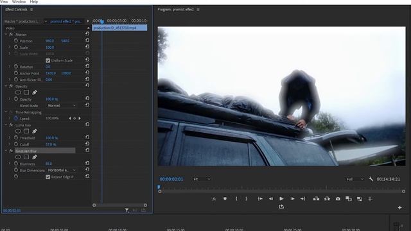Viewport: 411px width, 231px height.
Task: Select the Effect Controls tab
Action: [x=16, y=10]
